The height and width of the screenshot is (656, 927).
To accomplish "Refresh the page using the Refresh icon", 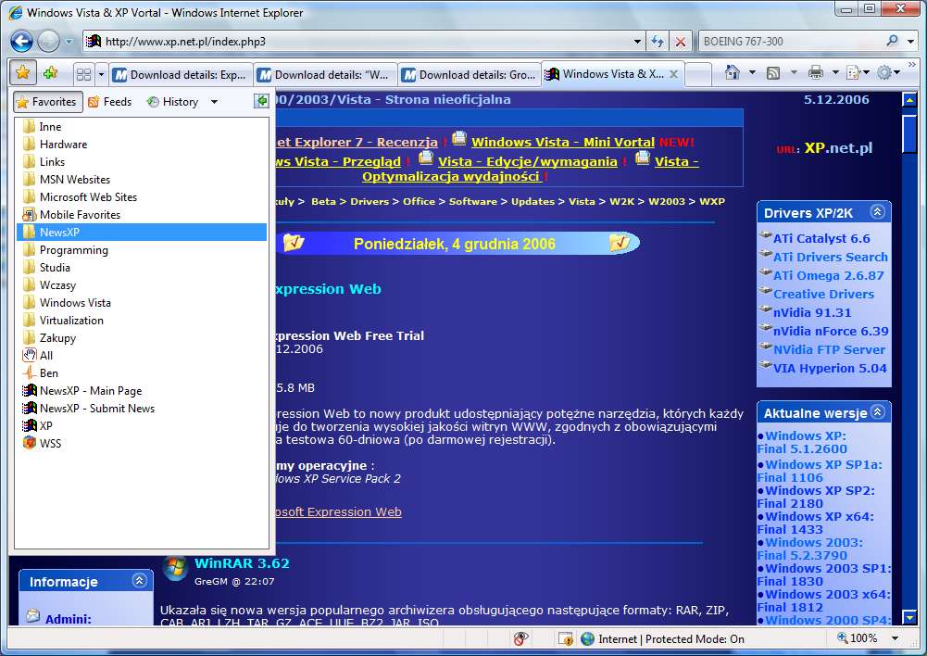I will 658,42.
